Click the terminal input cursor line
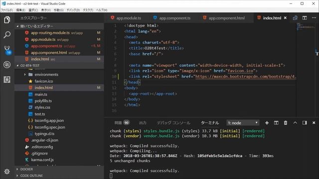Viewport: 319px width, 179px height. click(111, 176)
